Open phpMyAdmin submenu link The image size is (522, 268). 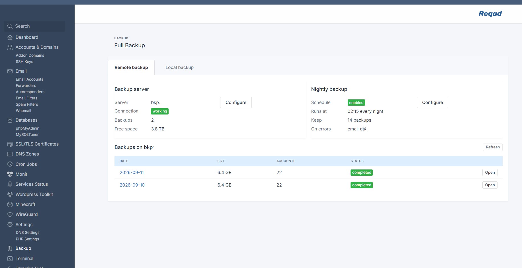point(28,128)
